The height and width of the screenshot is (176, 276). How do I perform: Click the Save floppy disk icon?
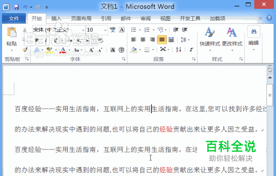16,7
